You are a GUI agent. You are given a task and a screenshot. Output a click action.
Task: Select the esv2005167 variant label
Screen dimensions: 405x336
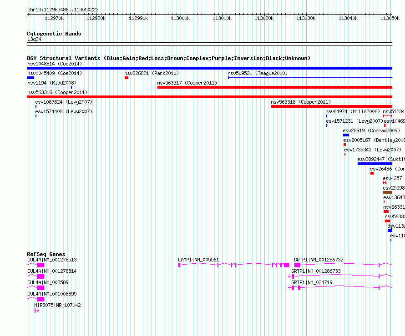tap(374, 140)
